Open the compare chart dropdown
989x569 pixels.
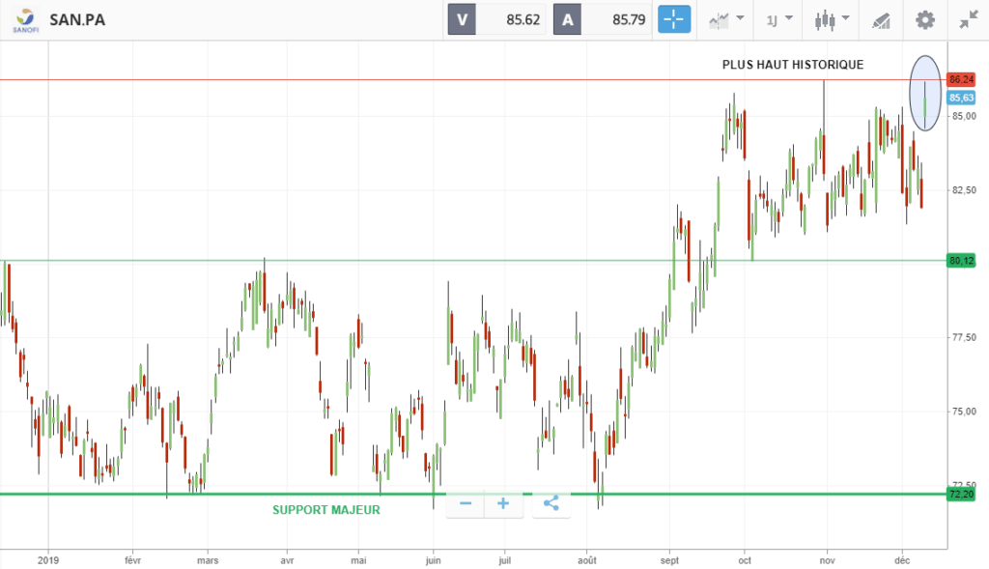pyautogui.click(x=726, y=20)
